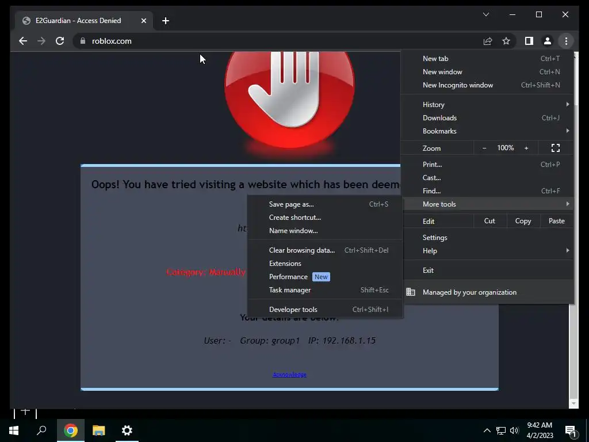Image resolution: width=589 pixels, height=442 pixels.
Task: Decrease zoom with minus button
Action: coord(484,148)
